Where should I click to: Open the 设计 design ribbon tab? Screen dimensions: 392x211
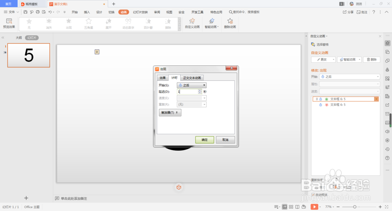click(x=99, y=12)
